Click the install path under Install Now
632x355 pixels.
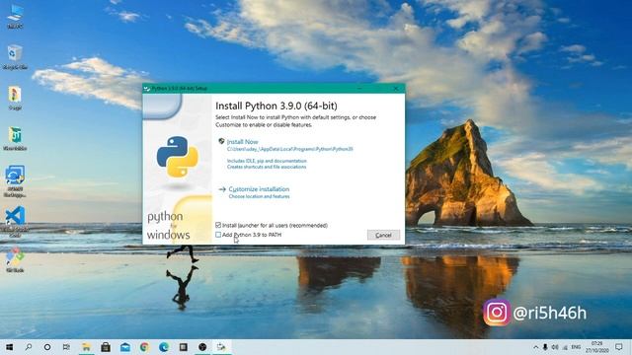[289, 149]
